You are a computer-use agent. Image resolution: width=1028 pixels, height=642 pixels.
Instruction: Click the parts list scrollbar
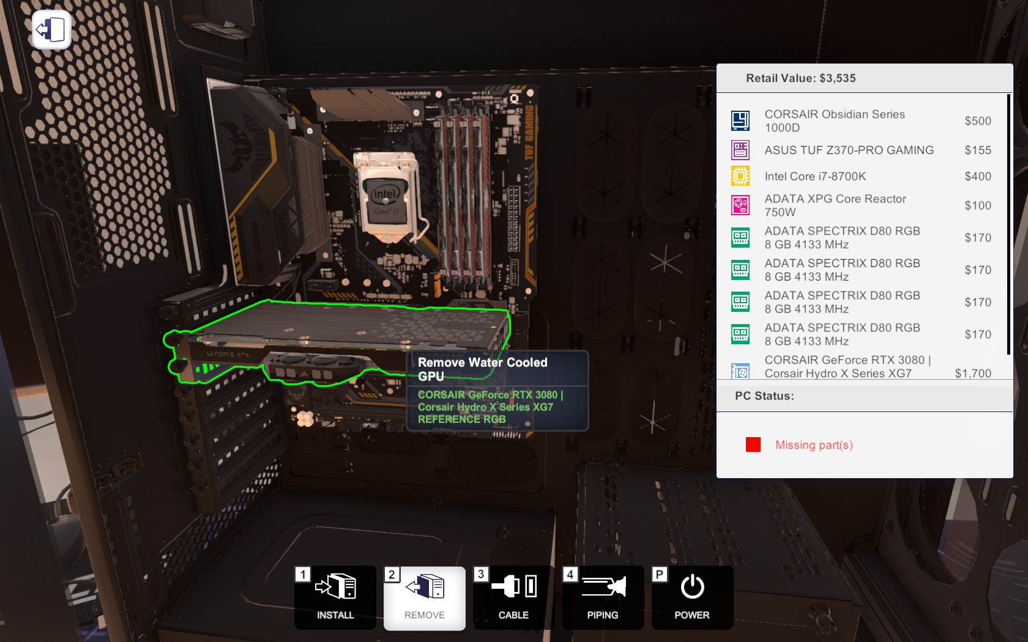[1008, 224]
